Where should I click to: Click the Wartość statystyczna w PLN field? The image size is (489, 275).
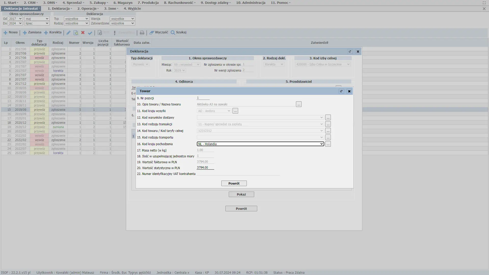205,168
